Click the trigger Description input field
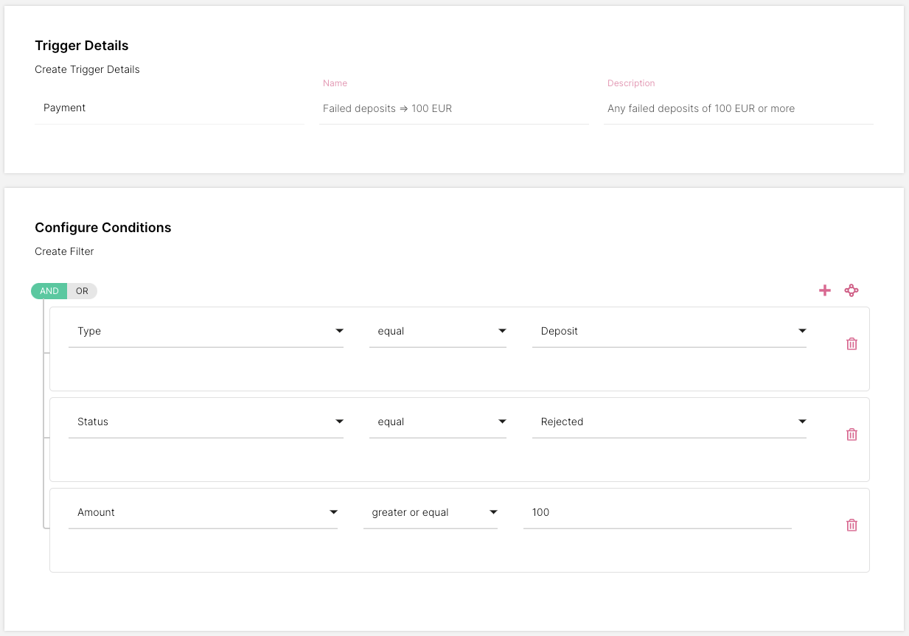 tap(738, 108)
